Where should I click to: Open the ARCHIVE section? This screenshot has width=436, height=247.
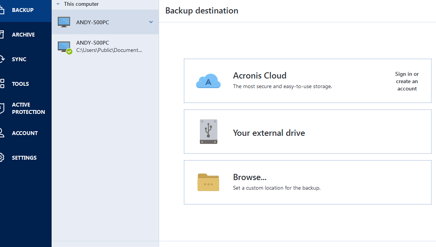pos(23,35)
